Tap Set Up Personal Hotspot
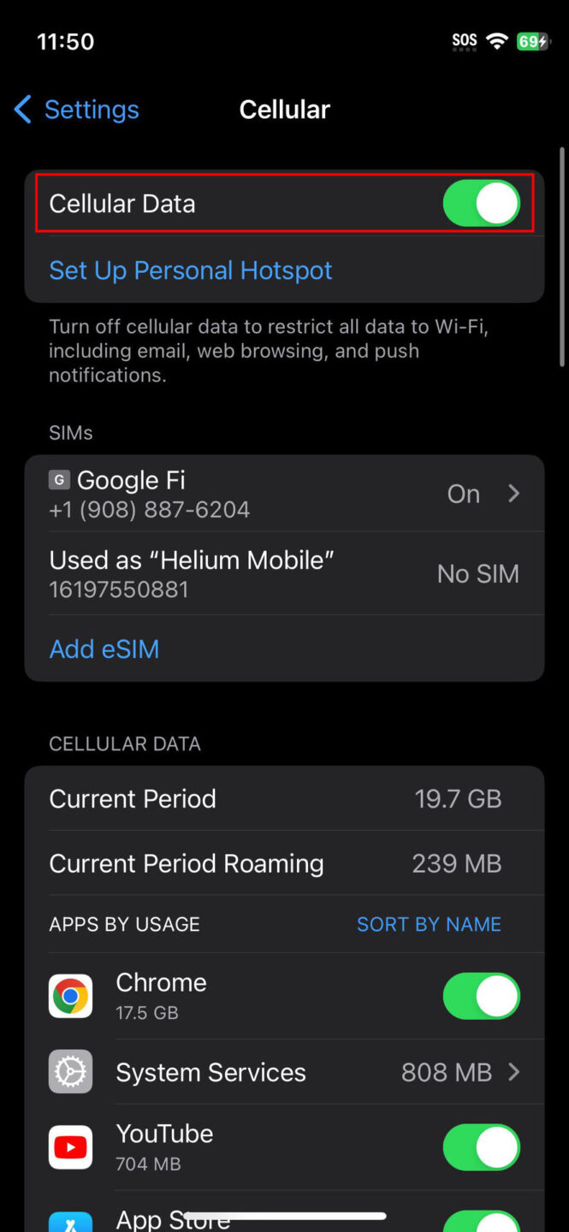Viewport: 569px width, 1232px height. 191,270
